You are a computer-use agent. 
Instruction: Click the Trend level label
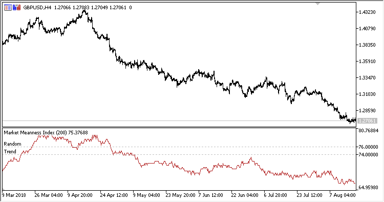pyautogui.click(x=10, y=152)
